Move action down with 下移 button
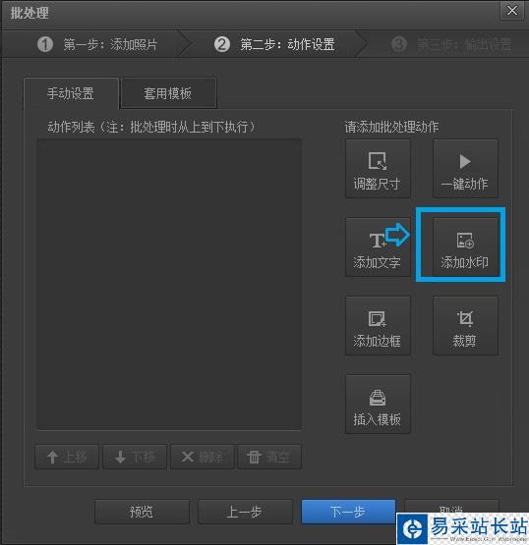Screen dimensions: 529x545 pos(135,457)
